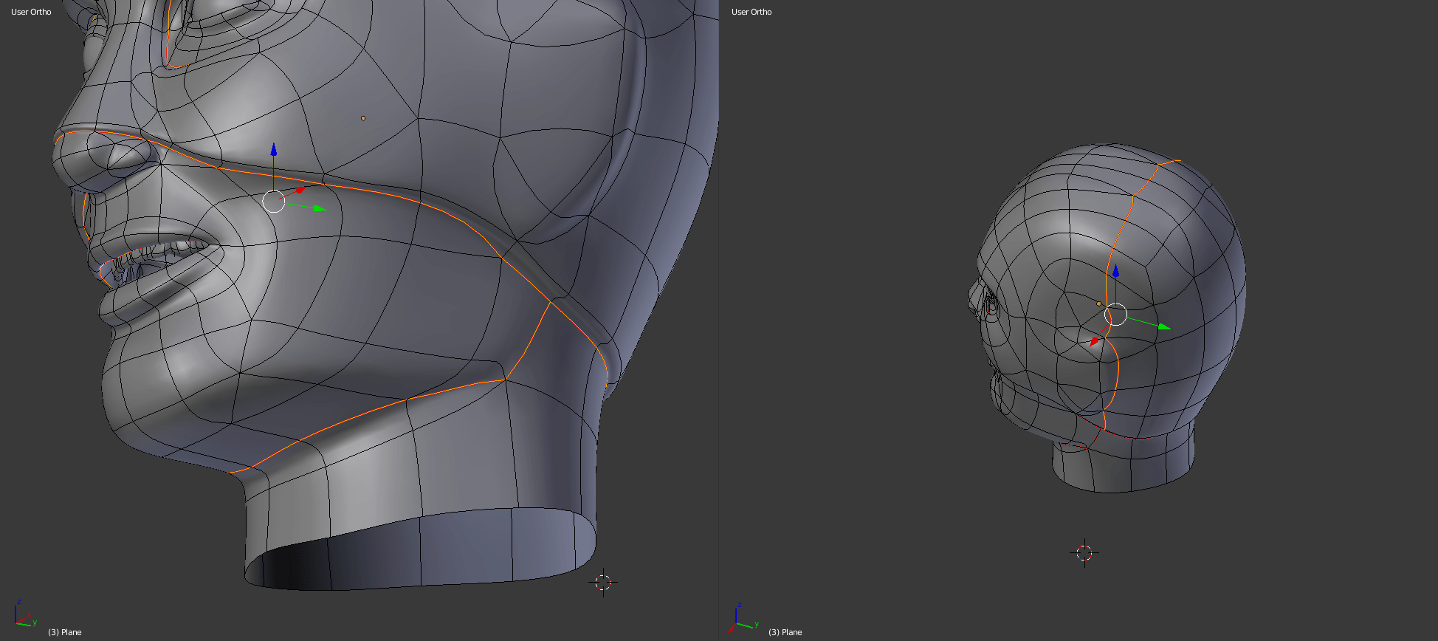Screen dimensions: 1438x641
Task: Click the "(3) Plane" label in left viewport
Action: [65, 632]
